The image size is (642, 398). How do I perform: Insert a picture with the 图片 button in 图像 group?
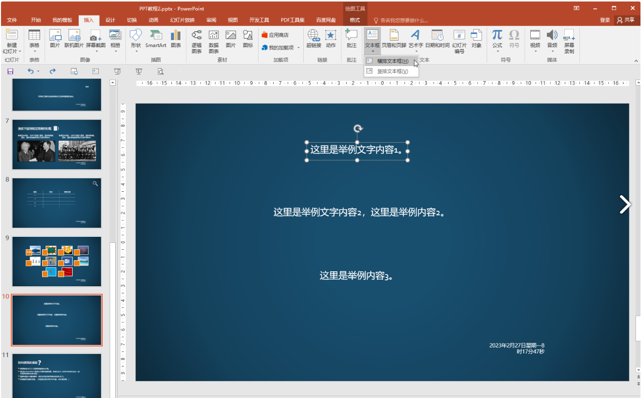click(x=55, y=39)
